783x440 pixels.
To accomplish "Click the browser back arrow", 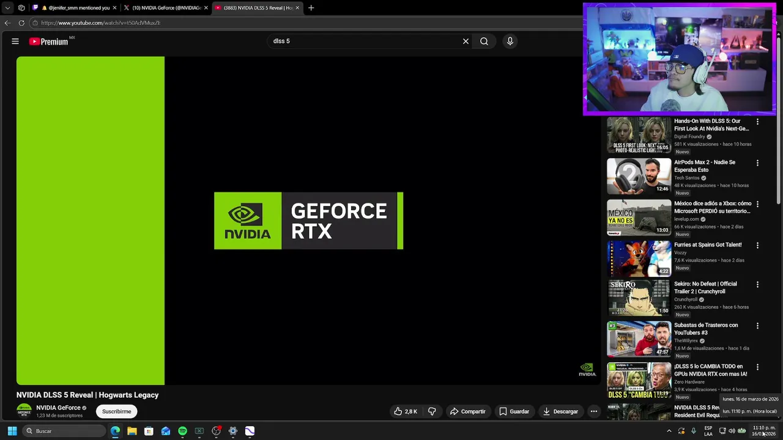I will 7,23.
